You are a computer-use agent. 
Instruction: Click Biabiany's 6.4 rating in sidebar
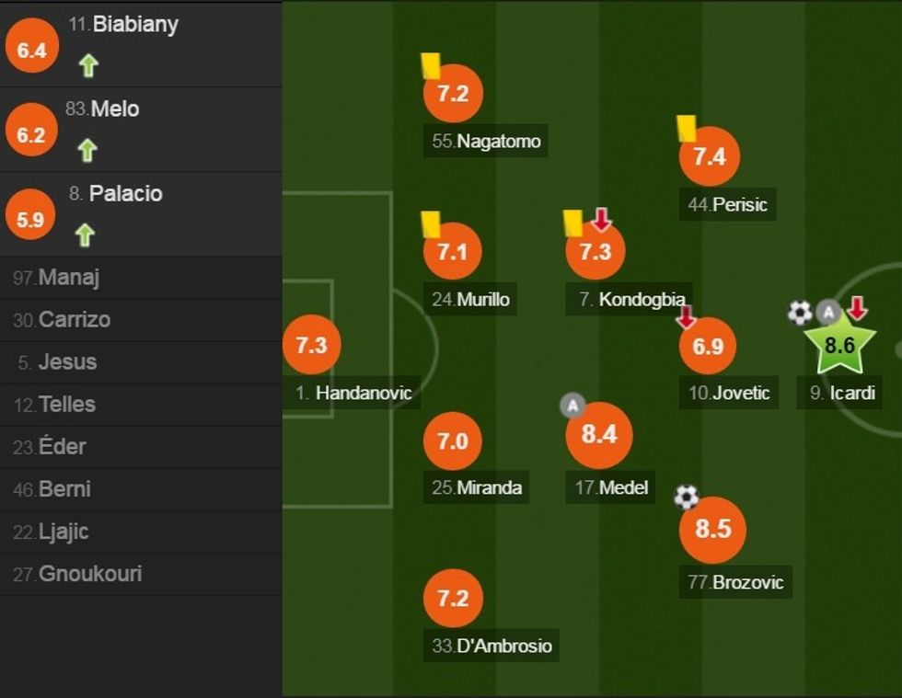pyautogui.click(x=31, y=51)
